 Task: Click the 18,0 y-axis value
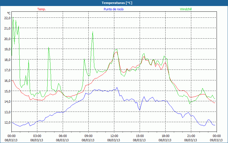[8, 60]
